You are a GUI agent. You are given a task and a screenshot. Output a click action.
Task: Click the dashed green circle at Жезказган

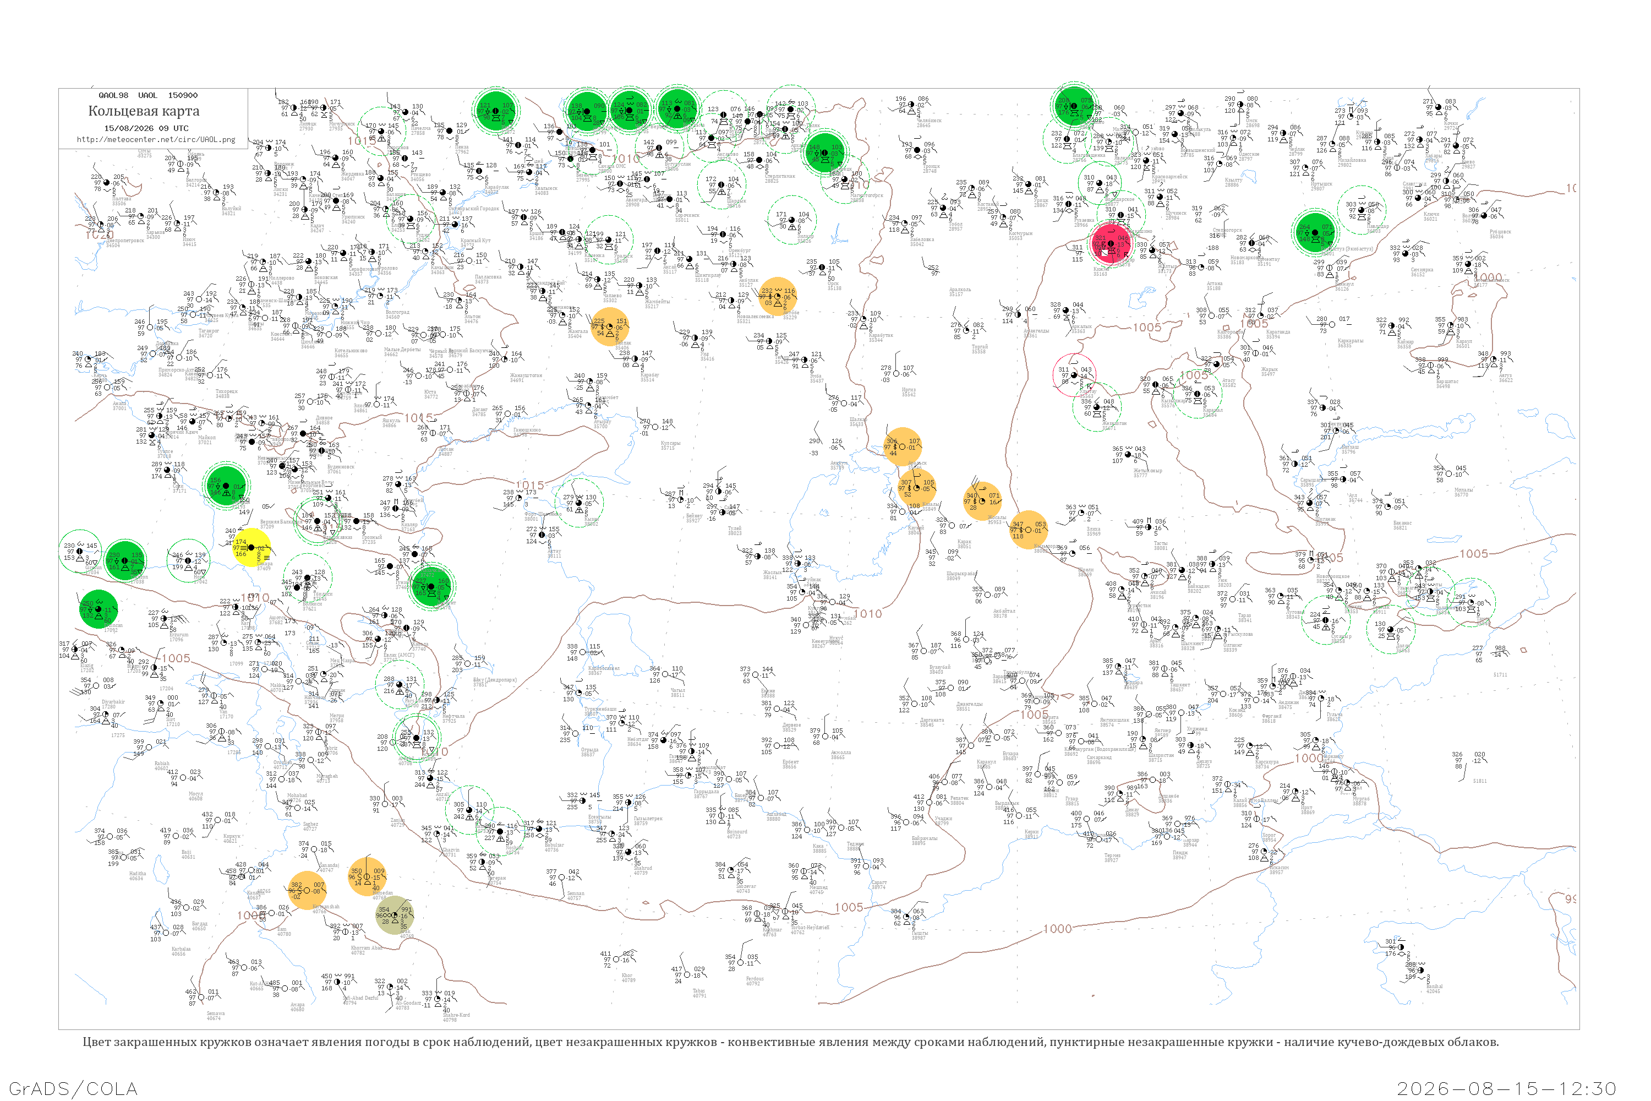[x=1097, y=407]
